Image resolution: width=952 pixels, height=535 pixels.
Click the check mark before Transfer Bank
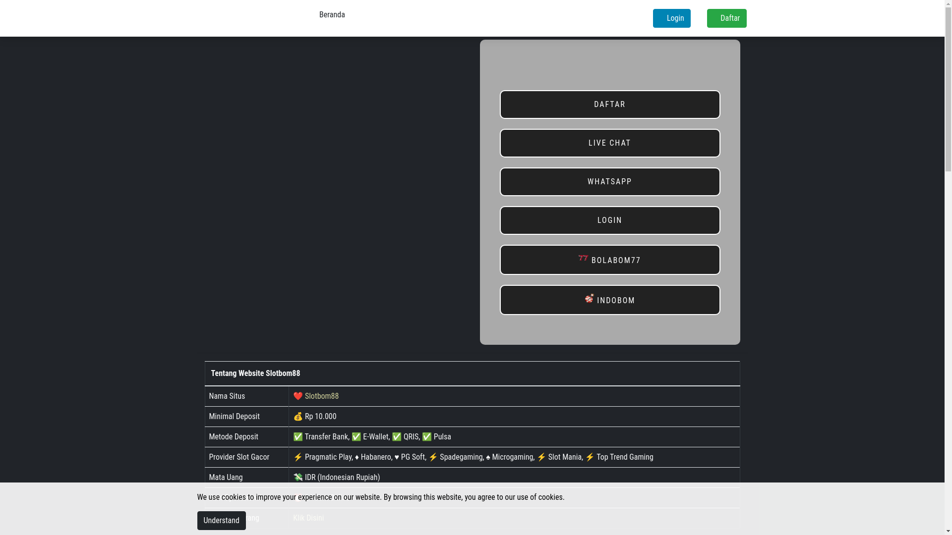click(x=297, y=437)
